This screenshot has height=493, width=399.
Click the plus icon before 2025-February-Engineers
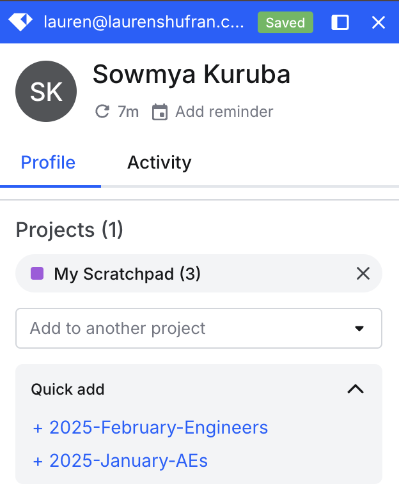point(38,429)
